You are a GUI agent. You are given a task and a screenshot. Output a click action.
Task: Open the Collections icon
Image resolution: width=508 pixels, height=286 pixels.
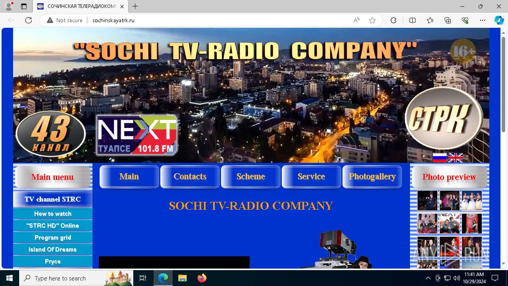coord(448,20)
